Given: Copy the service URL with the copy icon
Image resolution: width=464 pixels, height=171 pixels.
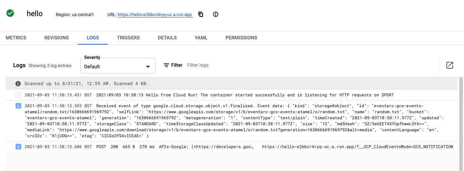Looking at the screenshot, I should click(201, 15).
